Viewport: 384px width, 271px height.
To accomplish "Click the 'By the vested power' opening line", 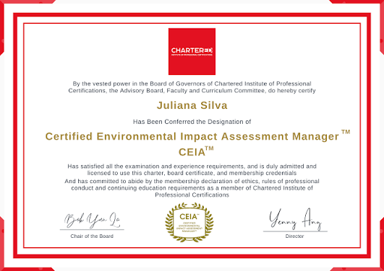I will point(192,84).
